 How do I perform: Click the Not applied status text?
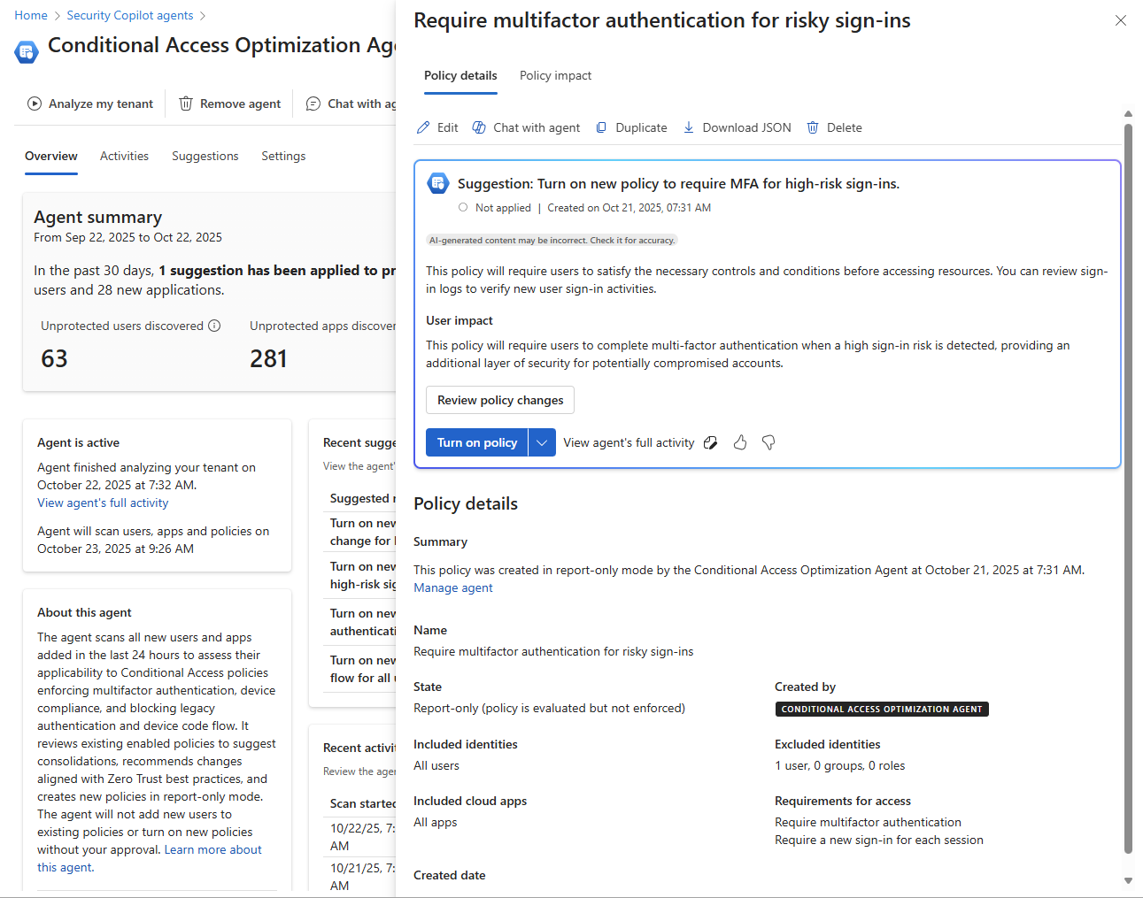[503, 208]
